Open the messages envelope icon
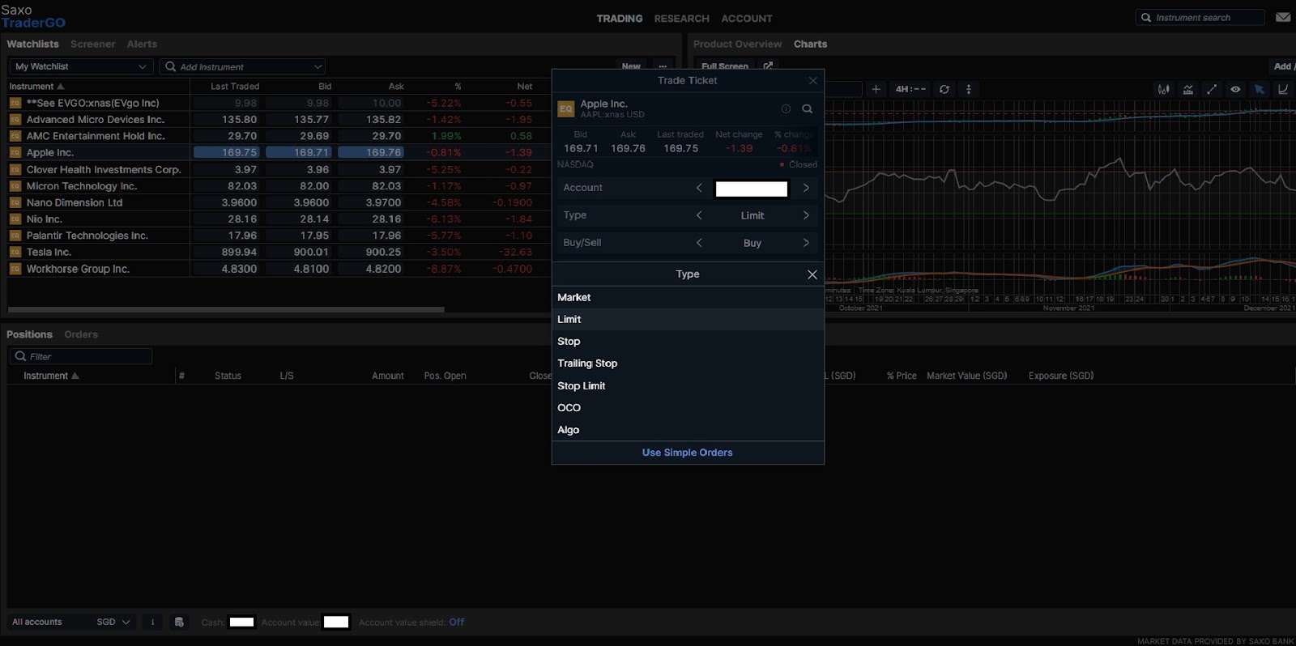 pyautogui.click(x=1283, y=17)
